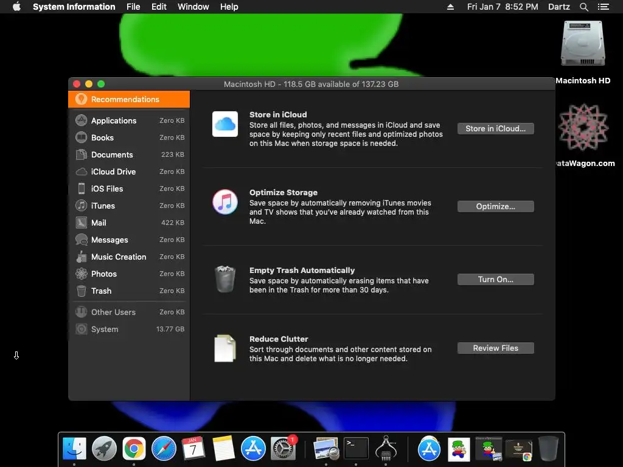This screenshot has width=623, height=467.
Task: Open the Apple menu
Action: click(16, 6)
